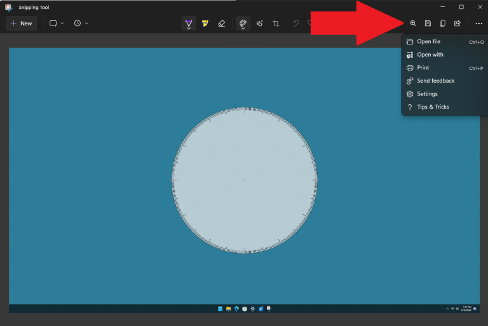Select Print in the menu
This screenshot has width=488, height=326.
tap(423, 68)
